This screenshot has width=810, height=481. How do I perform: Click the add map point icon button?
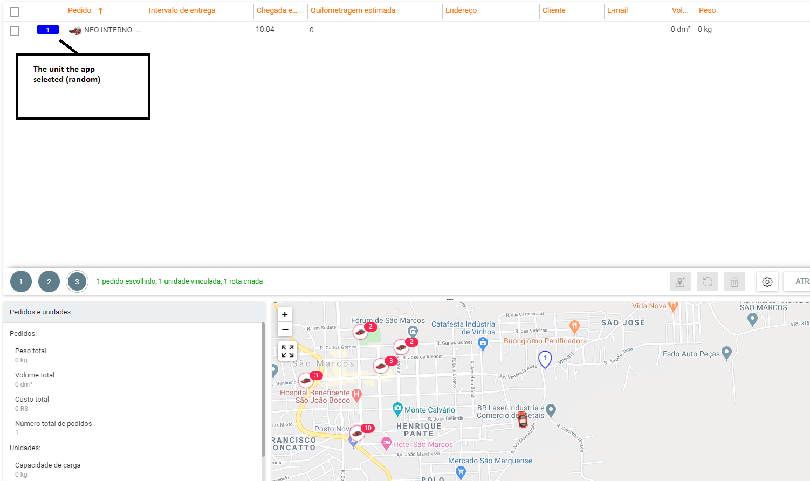pyautogui.click(x=680, y=281)
